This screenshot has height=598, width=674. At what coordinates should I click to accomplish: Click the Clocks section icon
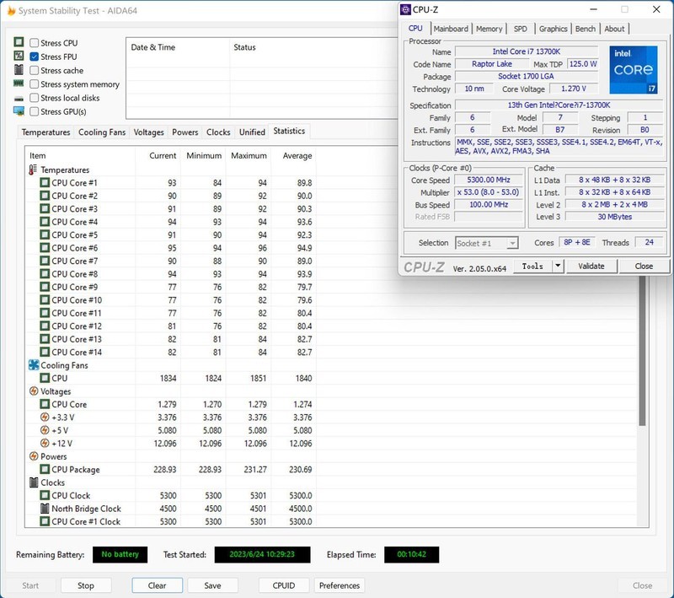(x=34, y=482)
